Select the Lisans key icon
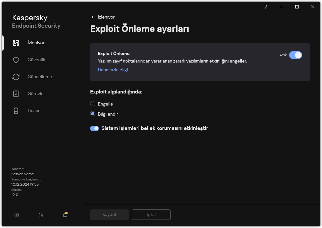This screenshot has width=322, height=228. [x=16, y=110]
